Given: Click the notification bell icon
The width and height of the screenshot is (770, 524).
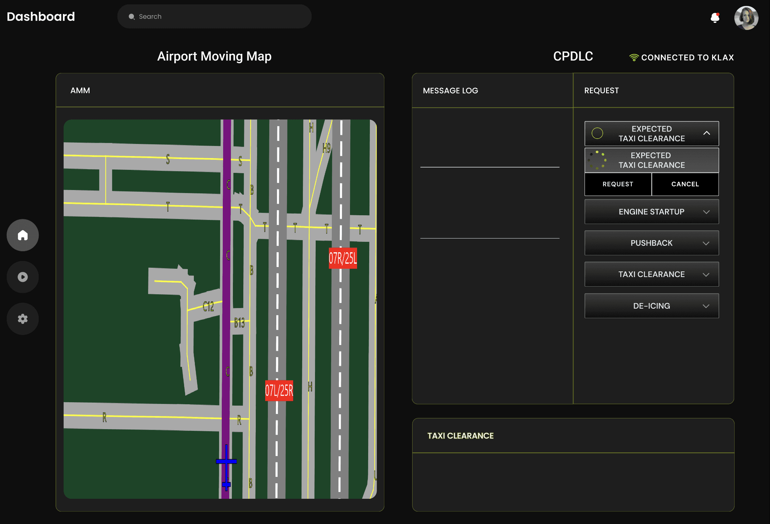Looking at the screenshot, I should [x=715, y=17].
